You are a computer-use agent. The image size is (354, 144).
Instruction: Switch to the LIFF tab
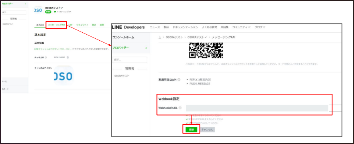(x=71, y=25)
